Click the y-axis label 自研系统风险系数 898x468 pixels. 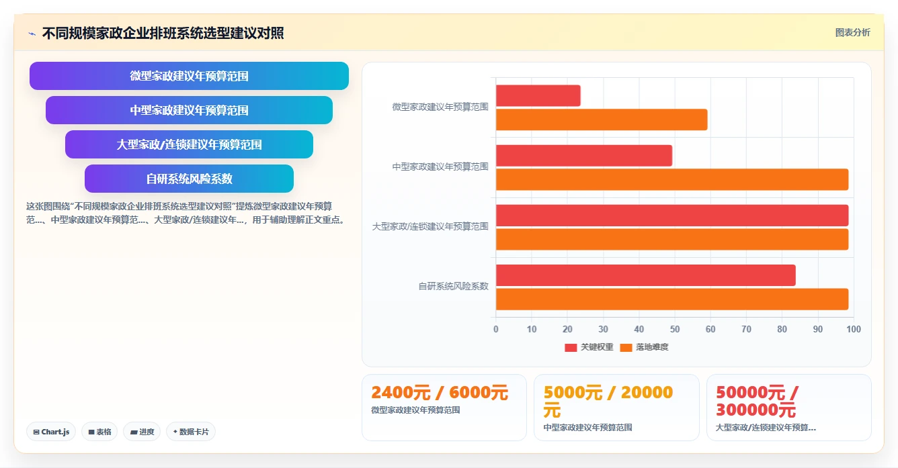(454, 286)
